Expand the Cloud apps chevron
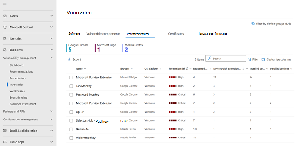 (x=52, y=142)
